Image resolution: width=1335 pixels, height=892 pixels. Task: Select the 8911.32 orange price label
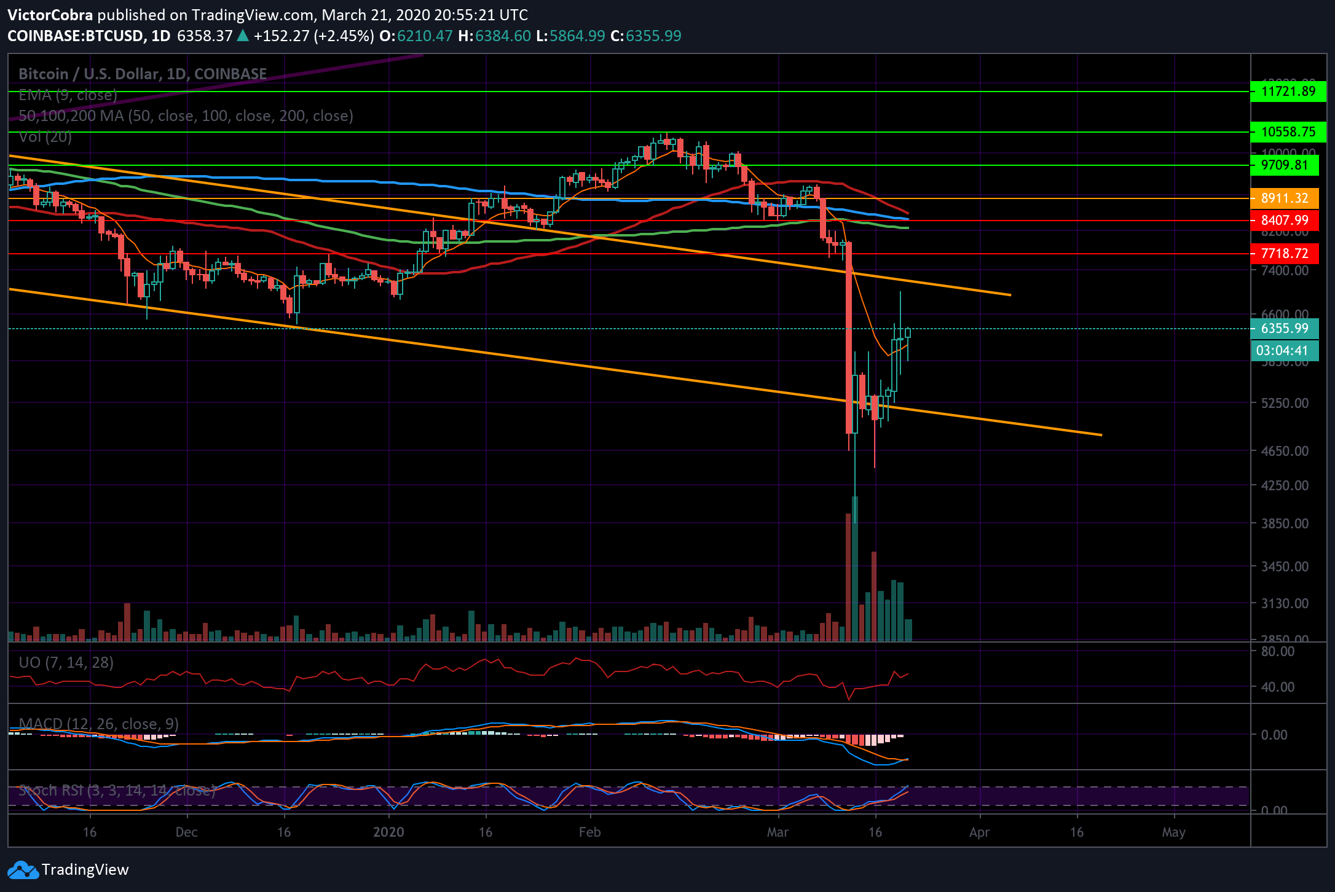pos(1285,198)
